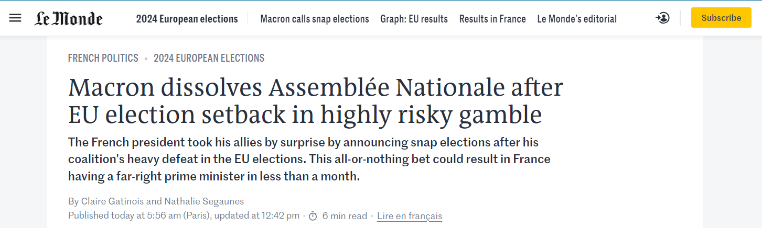Click the article summary paragraph
This screenshot has height=228, width=762.
click(x=309, y=159)
